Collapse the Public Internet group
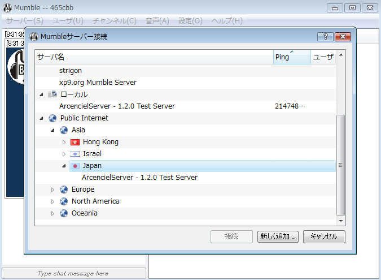381x280 pixels. [x=41, y=118]
